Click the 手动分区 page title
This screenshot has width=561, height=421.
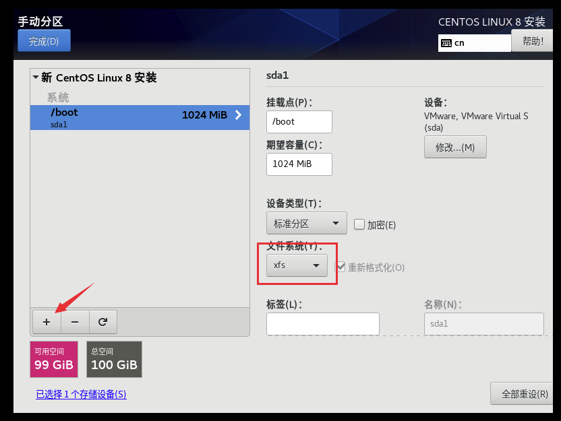point(40,22)
